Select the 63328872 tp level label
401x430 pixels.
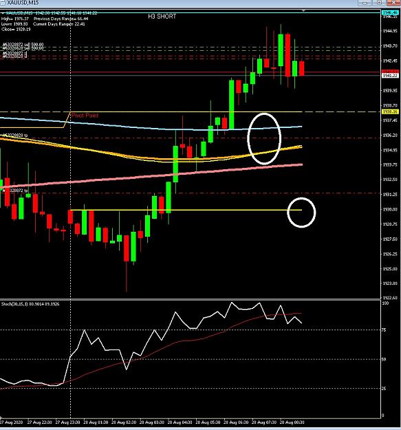15,191
